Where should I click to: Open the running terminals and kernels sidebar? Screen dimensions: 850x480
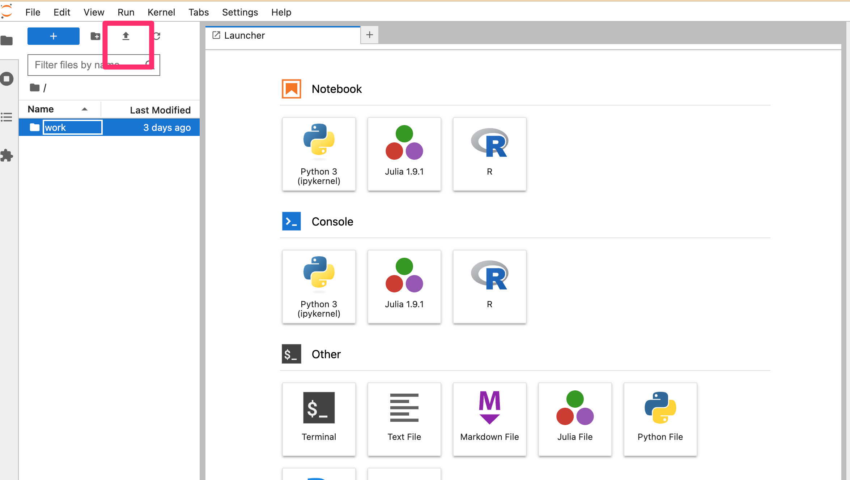7,79
